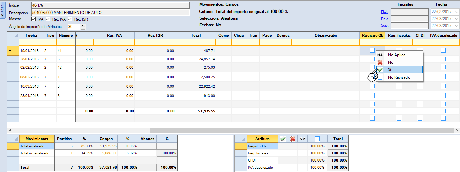
Task: Open the Legajo vertical side tab
Action: (x=3, y=10)
